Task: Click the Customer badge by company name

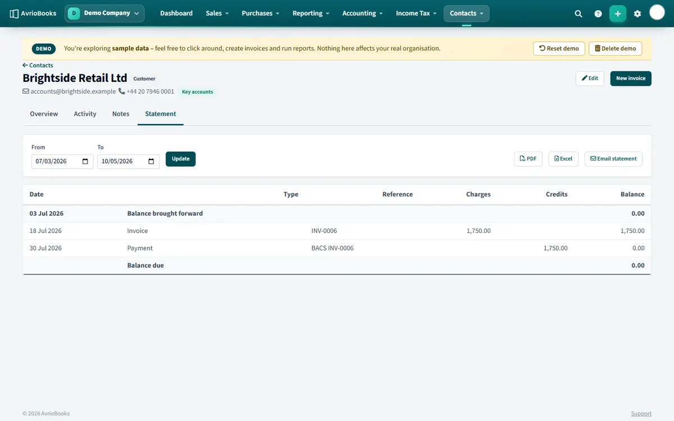Action: [144, 79]
